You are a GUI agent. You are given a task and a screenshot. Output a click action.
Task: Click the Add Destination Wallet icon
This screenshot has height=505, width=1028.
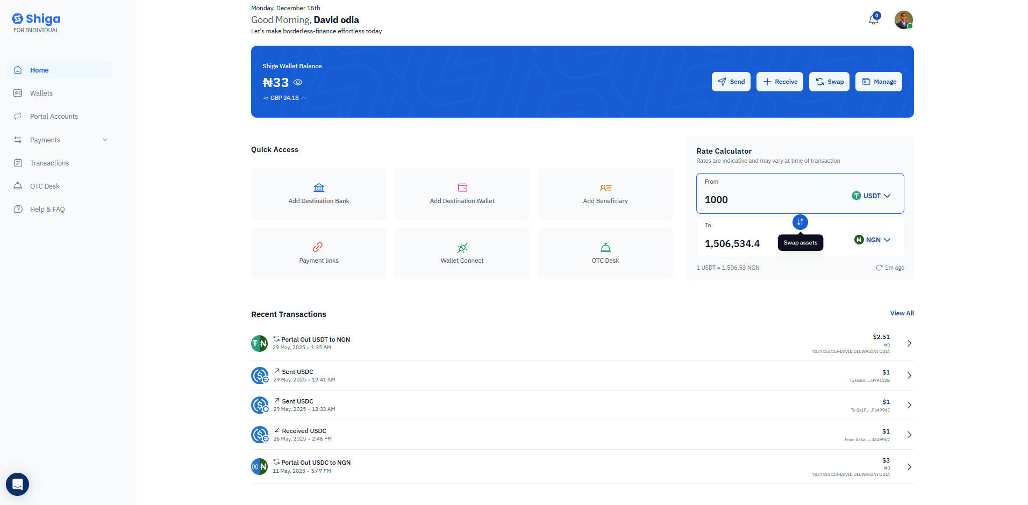point(462,187)
